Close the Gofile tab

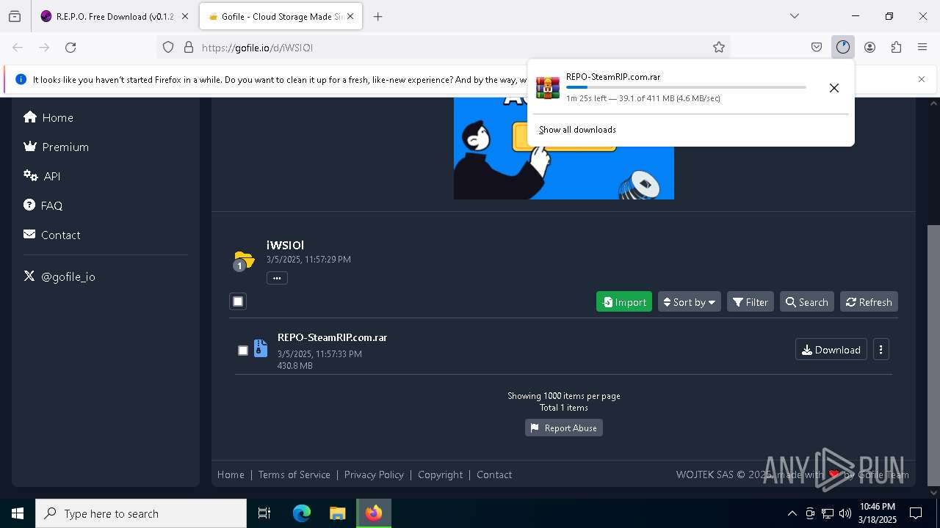350,16
